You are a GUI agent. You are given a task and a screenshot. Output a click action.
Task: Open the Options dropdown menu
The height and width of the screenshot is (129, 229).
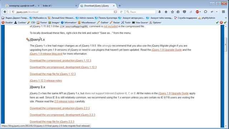coord(155,23)
